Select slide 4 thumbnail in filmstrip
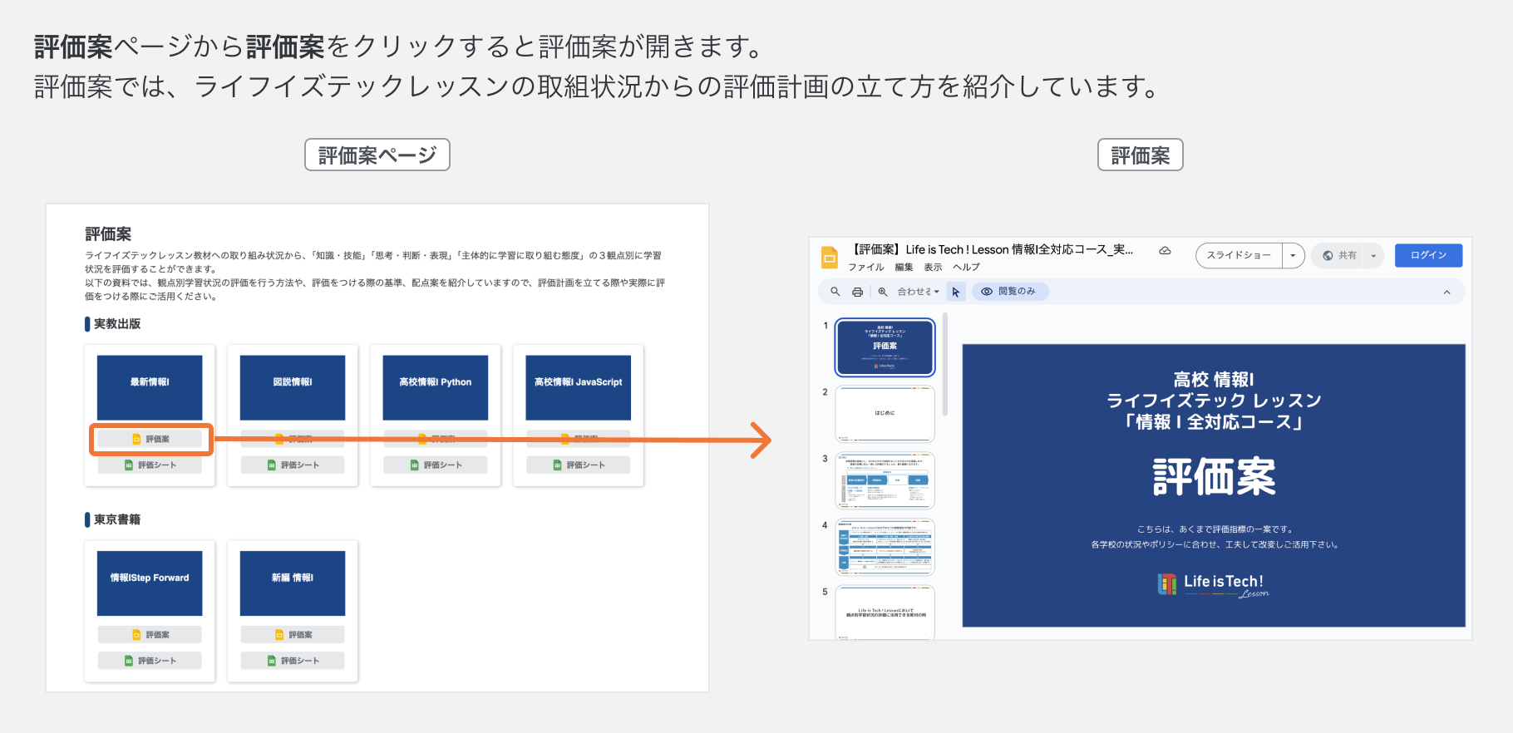The image size is (1513, 733). click(885, 547)
